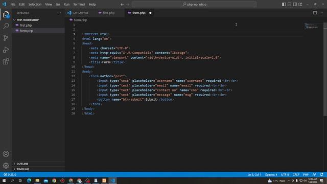Viewport: 327px width, 184px height.
Task: Click the unsaved dot on form.php tab
Action: click(x=150, y=13)
